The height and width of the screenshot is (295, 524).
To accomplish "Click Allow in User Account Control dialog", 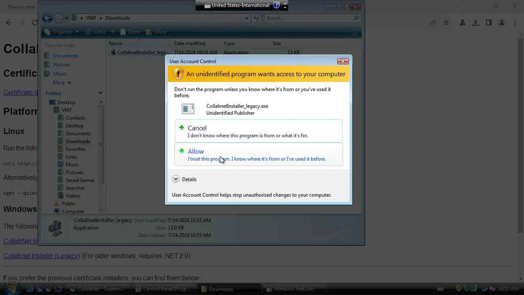I will pos(258,154).
